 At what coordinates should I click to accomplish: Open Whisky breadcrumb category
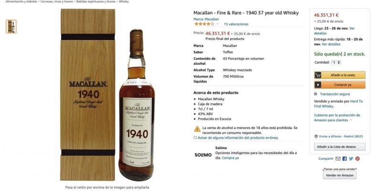(124, 1)
